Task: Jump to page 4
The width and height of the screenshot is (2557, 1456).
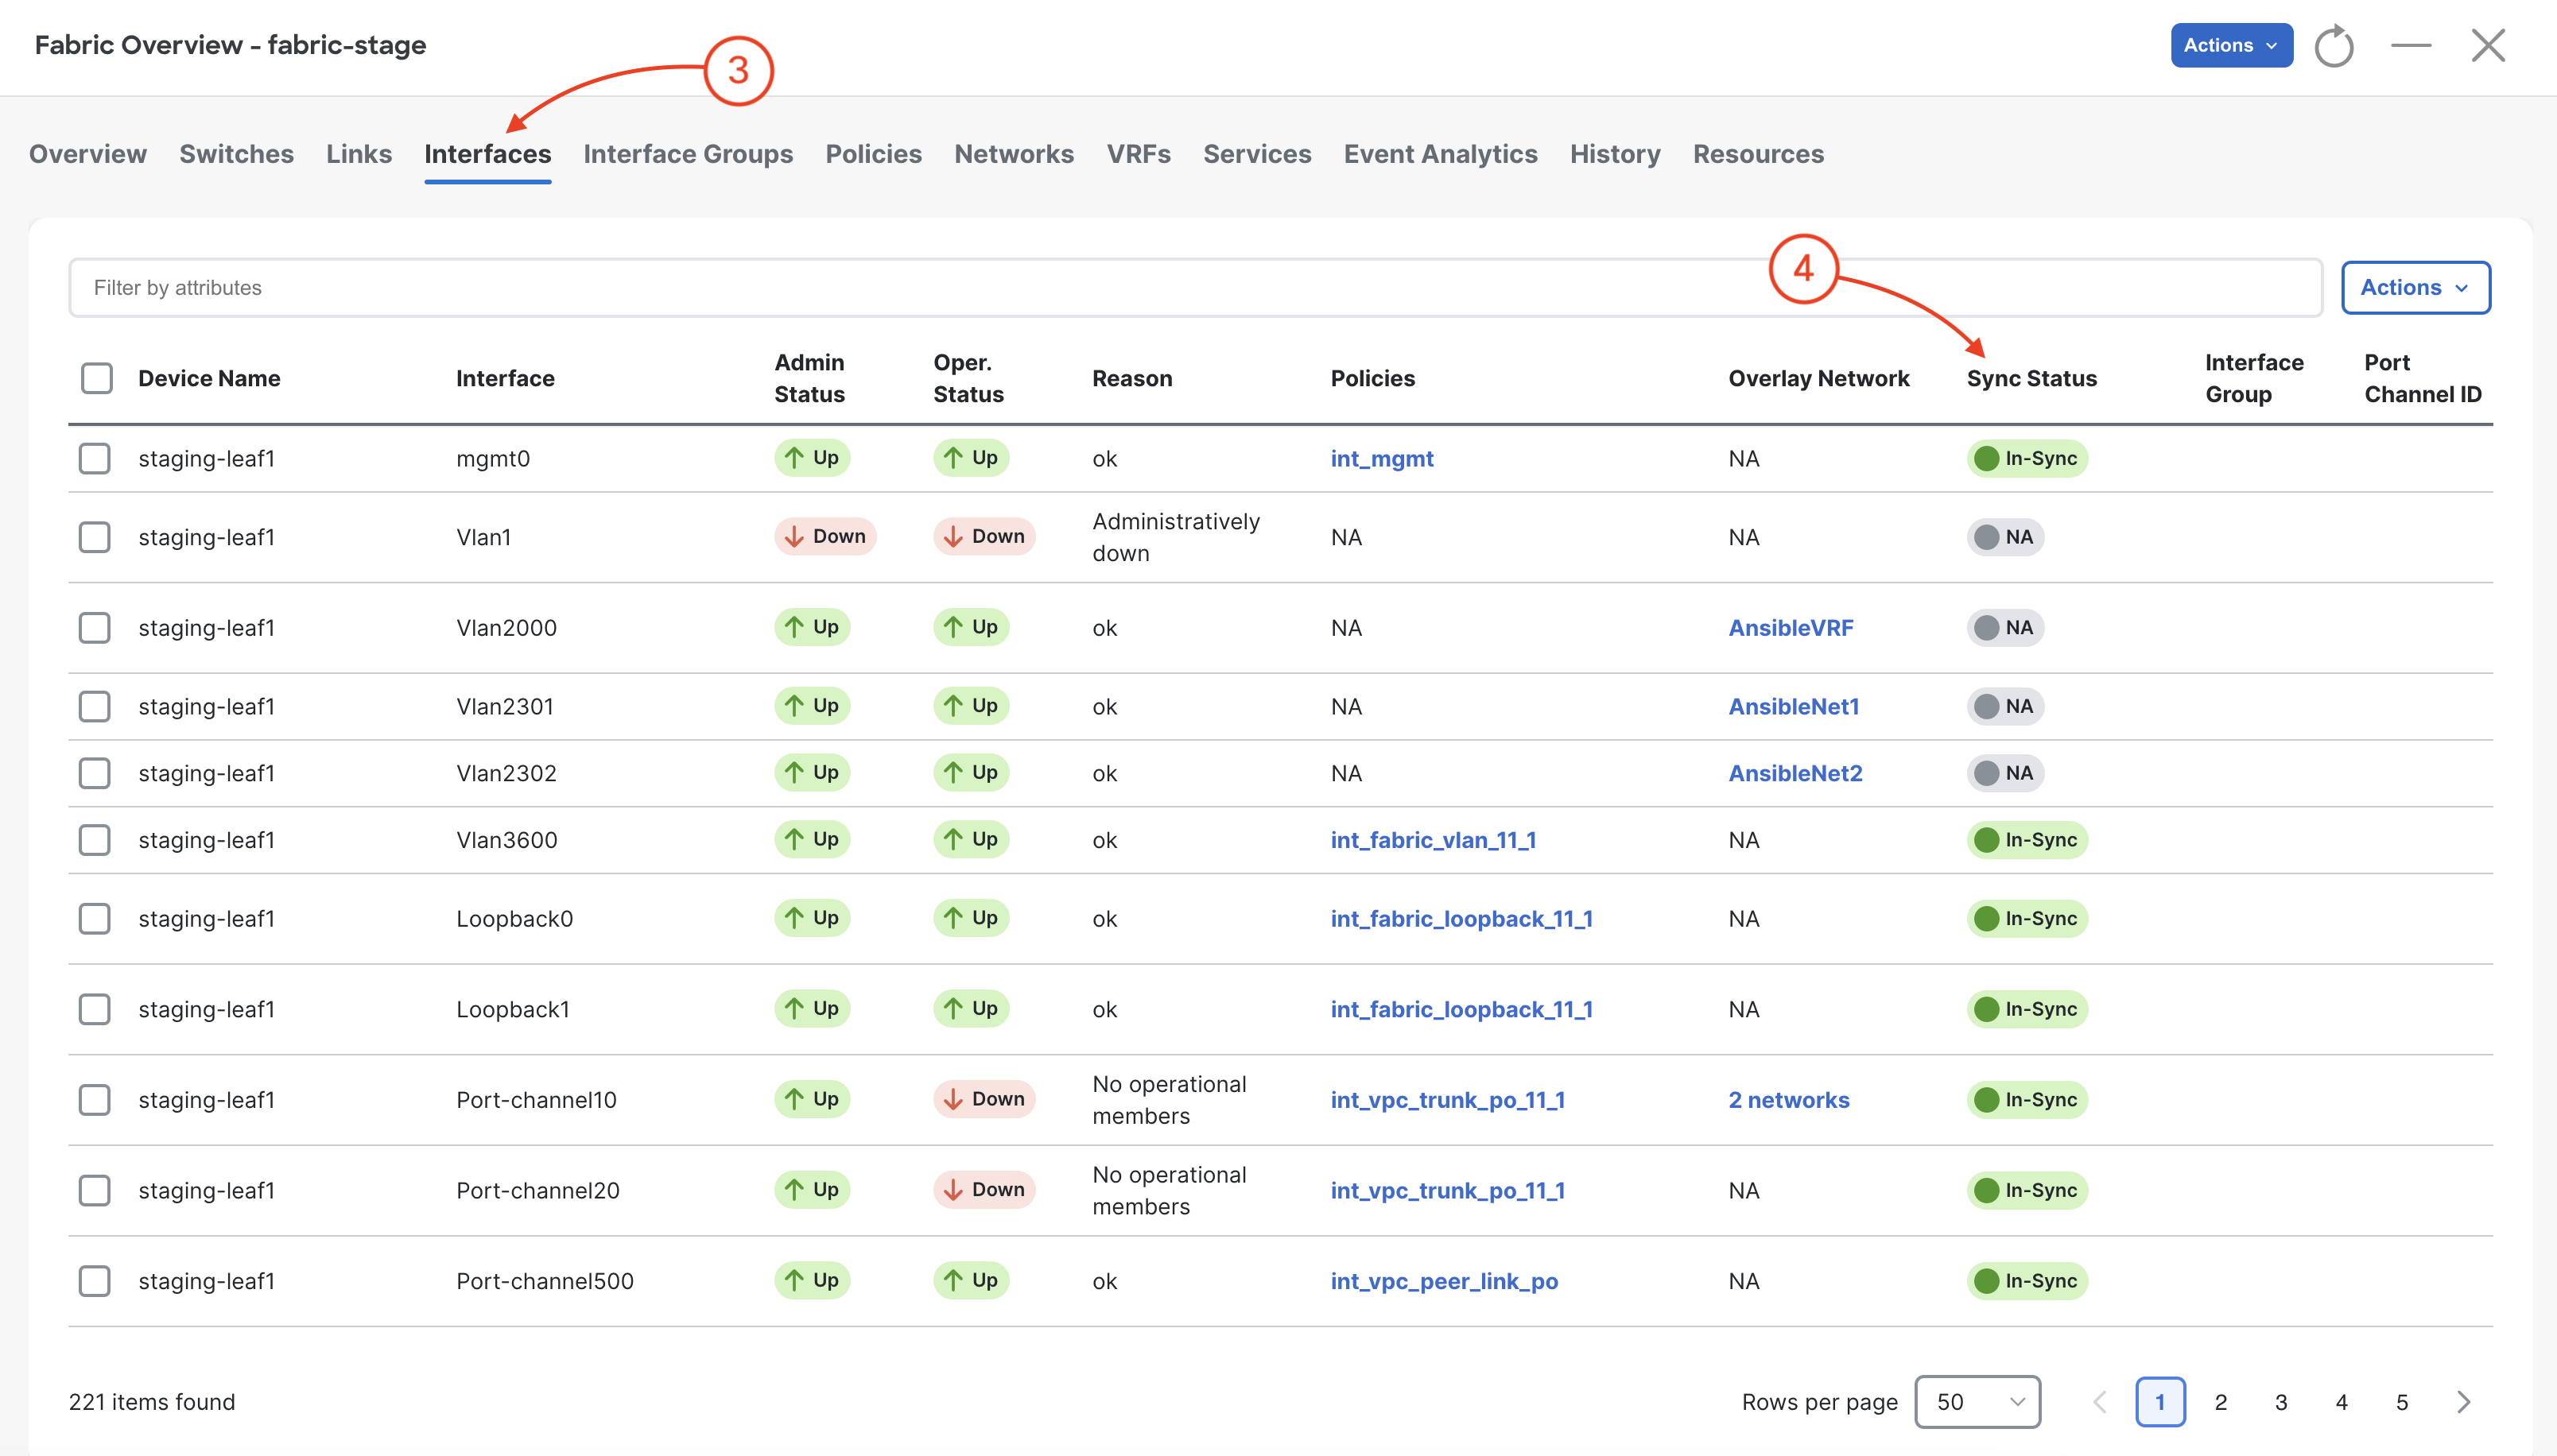Action: pos(2342,1402)
